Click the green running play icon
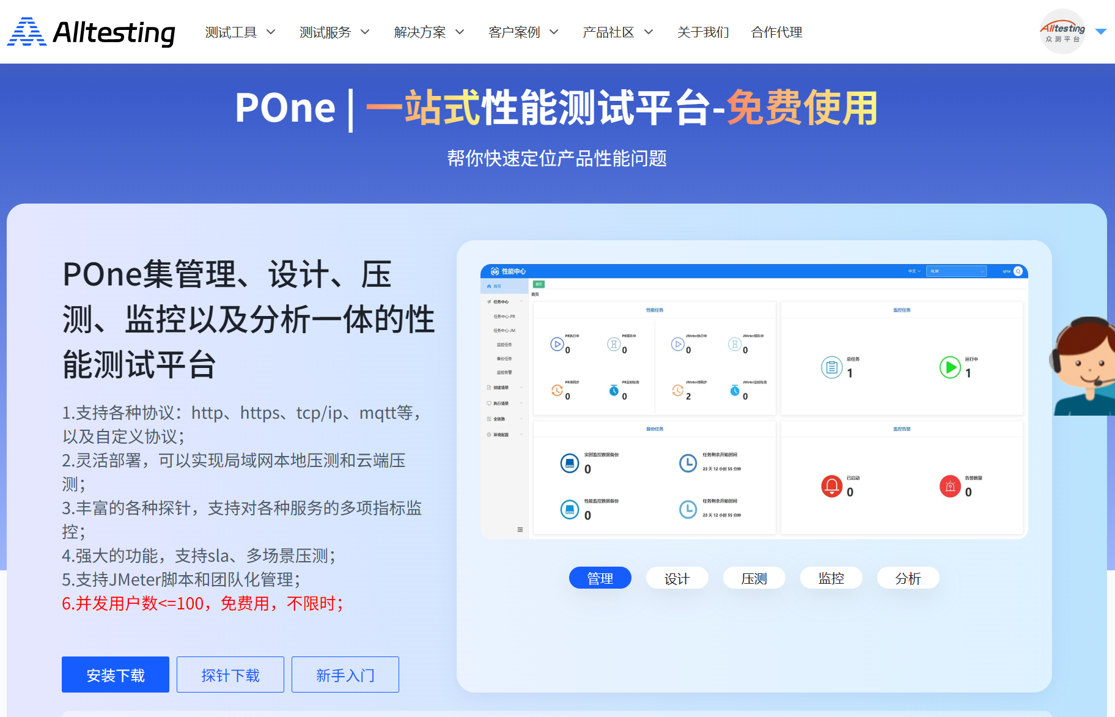This screenshot has height=717, width=1115. click(x=950, y=367)
